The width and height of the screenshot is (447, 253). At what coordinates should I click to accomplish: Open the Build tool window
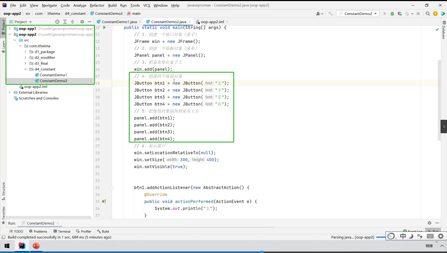pos(103,231)
